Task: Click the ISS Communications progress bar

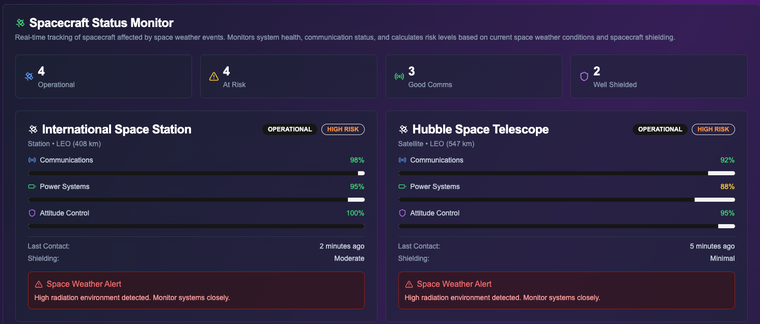Action: click(196, 173)
